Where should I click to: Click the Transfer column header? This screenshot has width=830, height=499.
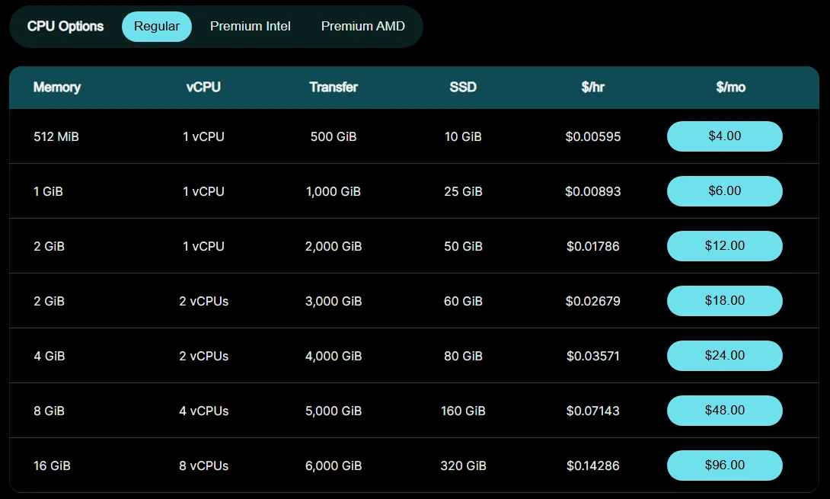(x=334, y=88)
